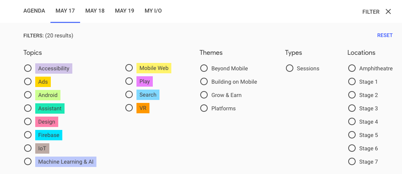Select the Amphitheatre location
The height and width of the screenshot is (174, 402).
pos(352,68)
